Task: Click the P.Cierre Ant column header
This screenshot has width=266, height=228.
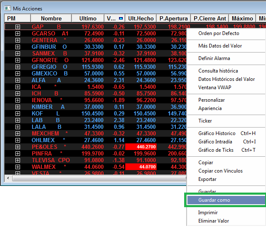Action: (210, 18)
